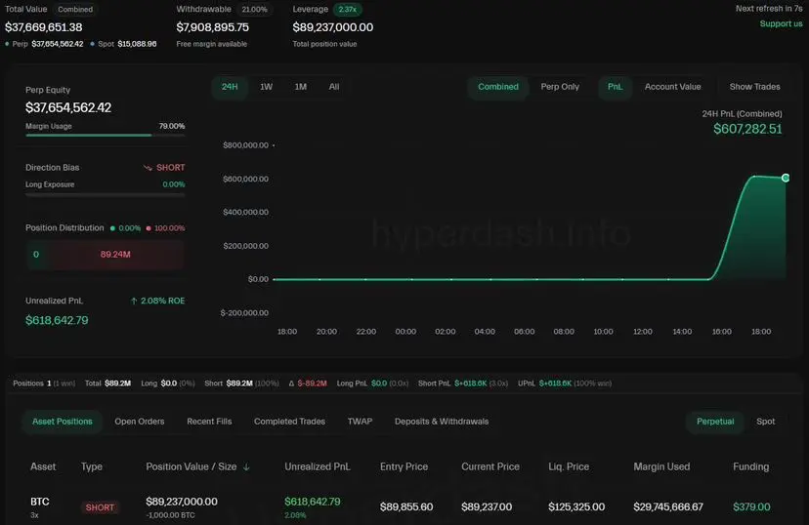Click the $89,237.00 current price cell
This screenshot has width=809, height=525.
click(487, 507)
